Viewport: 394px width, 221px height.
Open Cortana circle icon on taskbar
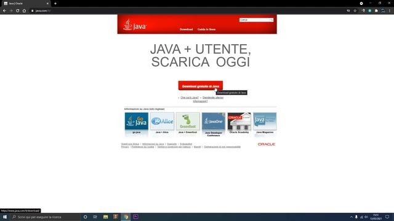[x=86, y=217]
